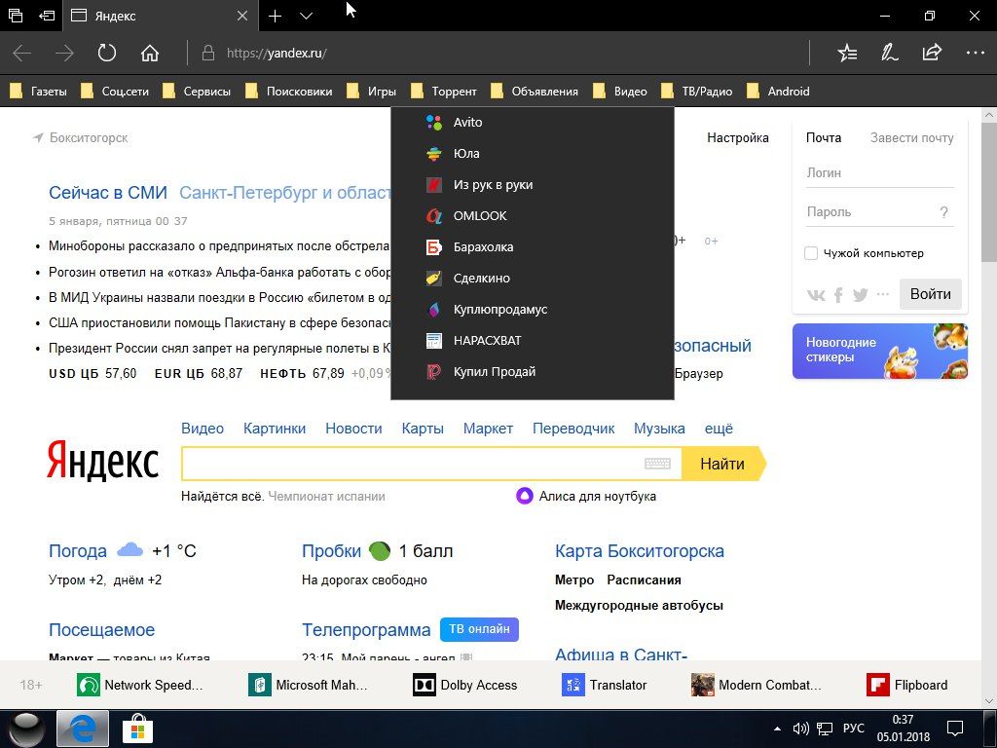Click the browser Back arrow
Screen dimensions: 997x748
(22, 53)
